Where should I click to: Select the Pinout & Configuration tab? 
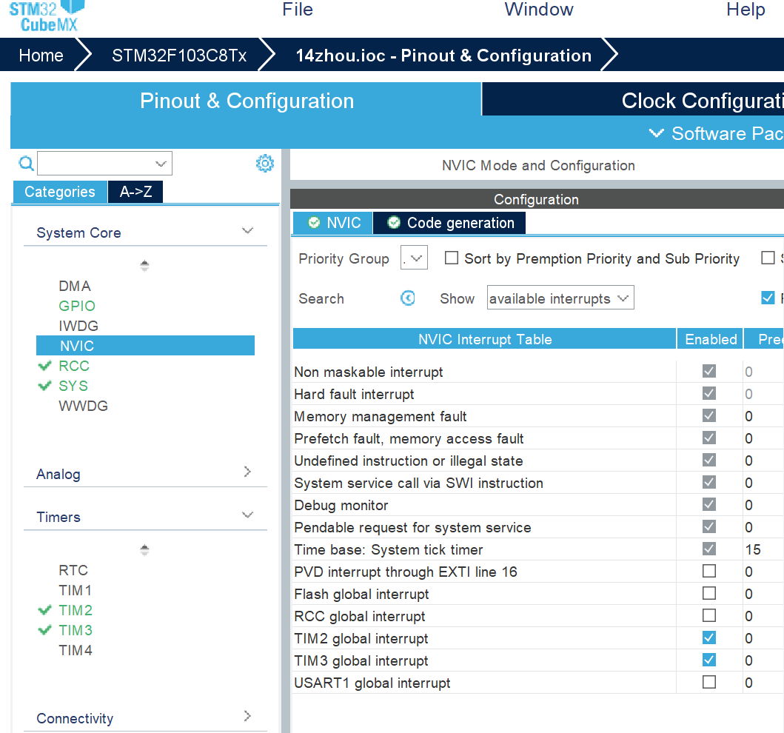pyautogui.click(x=247, y=101)
